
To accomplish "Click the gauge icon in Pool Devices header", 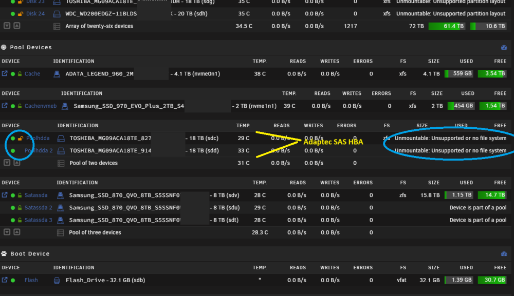I will pyautogui.click(x=504, y=47).
